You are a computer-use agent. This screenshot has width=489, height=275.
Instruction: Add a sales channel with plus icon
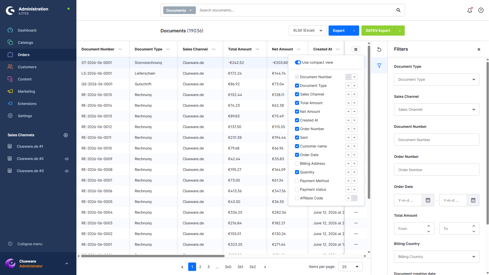66,135
